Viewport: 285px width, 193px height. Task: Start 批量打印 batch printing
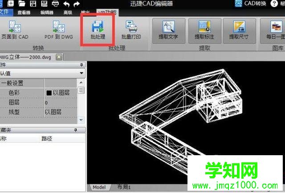[x=131, y=30]
